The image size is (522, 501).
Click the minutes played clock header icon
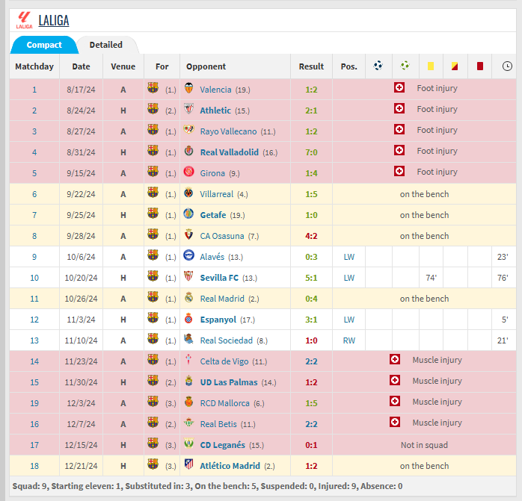tap(507, 66)
